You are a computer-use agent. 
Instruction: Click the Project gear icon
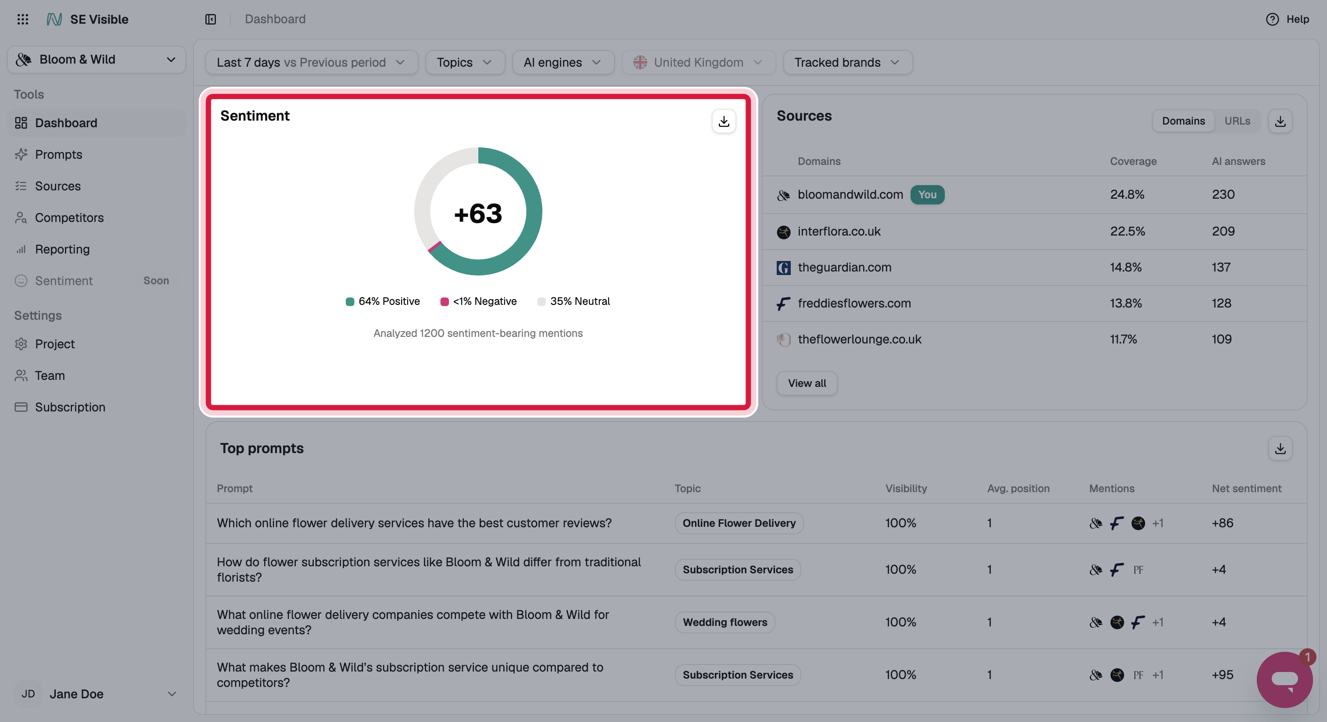click(21, 343)
